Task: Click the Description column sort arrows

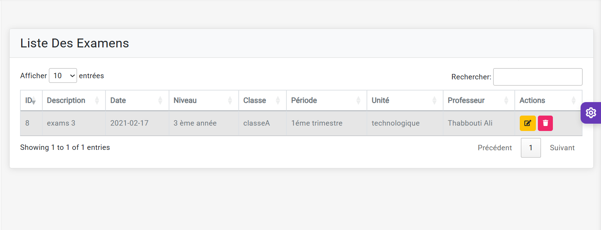Action: coord(97,101)
